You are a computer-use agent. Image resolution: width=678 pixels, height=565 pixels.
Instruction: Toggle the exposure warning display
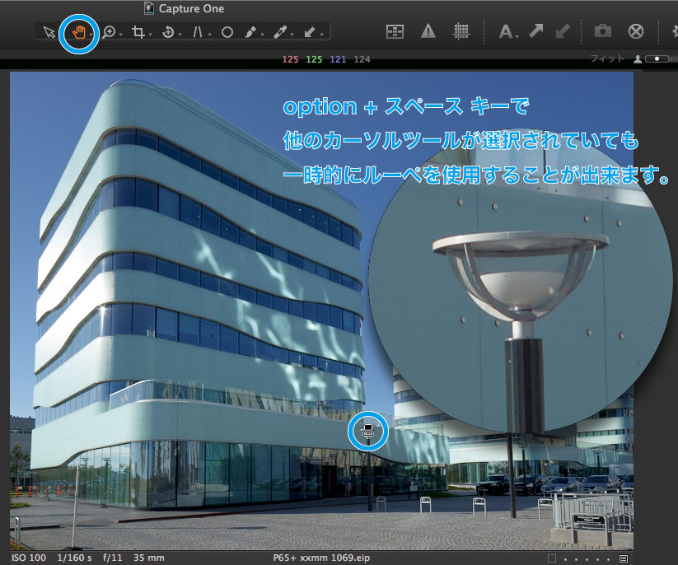427,31
